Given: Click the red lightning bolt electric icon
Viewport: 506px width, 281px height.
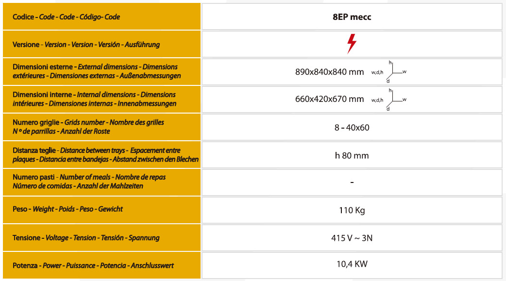Looking at the screenshot, I should click(352, 44).
